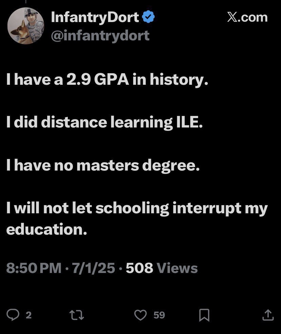Click the InfantryDort display name
This screenshot has height=334, width=281.
[95, 17]
